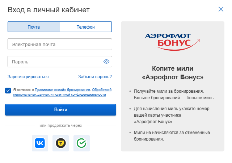Click the Аэрофлот Бонус logo
The height and width of the screenshot is (163, 232).
[173, 42]
